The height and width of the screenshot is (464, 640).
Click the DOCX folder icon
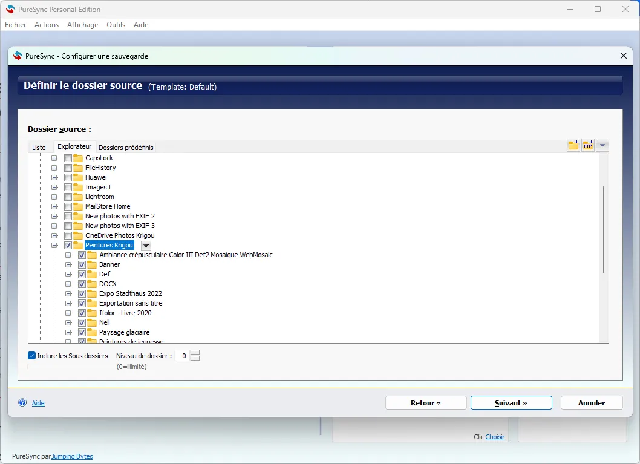[x=92, y=284]
